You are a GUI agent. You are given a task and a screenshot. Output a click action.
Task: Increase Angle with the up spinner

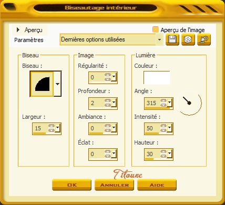click(163, 100)
